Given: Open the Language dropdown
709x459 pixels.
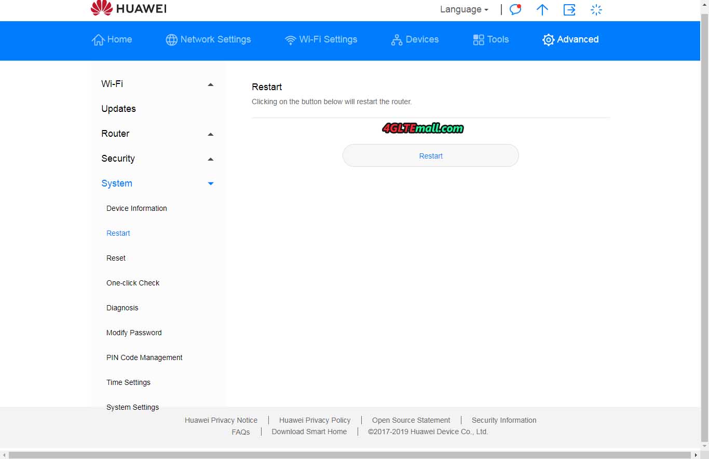Looking at the screenshot, I should [x=464, y=9].
